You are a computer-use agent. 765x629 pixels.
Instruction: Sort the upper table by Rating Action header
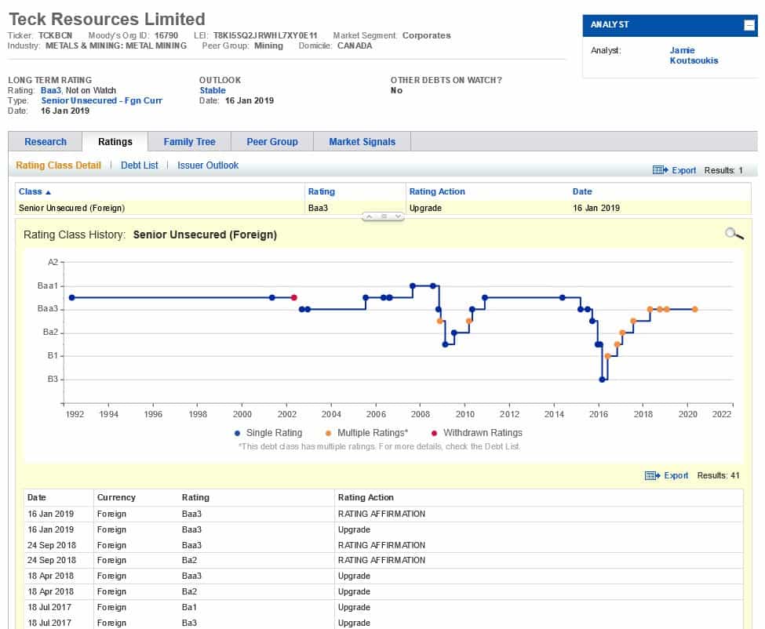click(437, 191)
